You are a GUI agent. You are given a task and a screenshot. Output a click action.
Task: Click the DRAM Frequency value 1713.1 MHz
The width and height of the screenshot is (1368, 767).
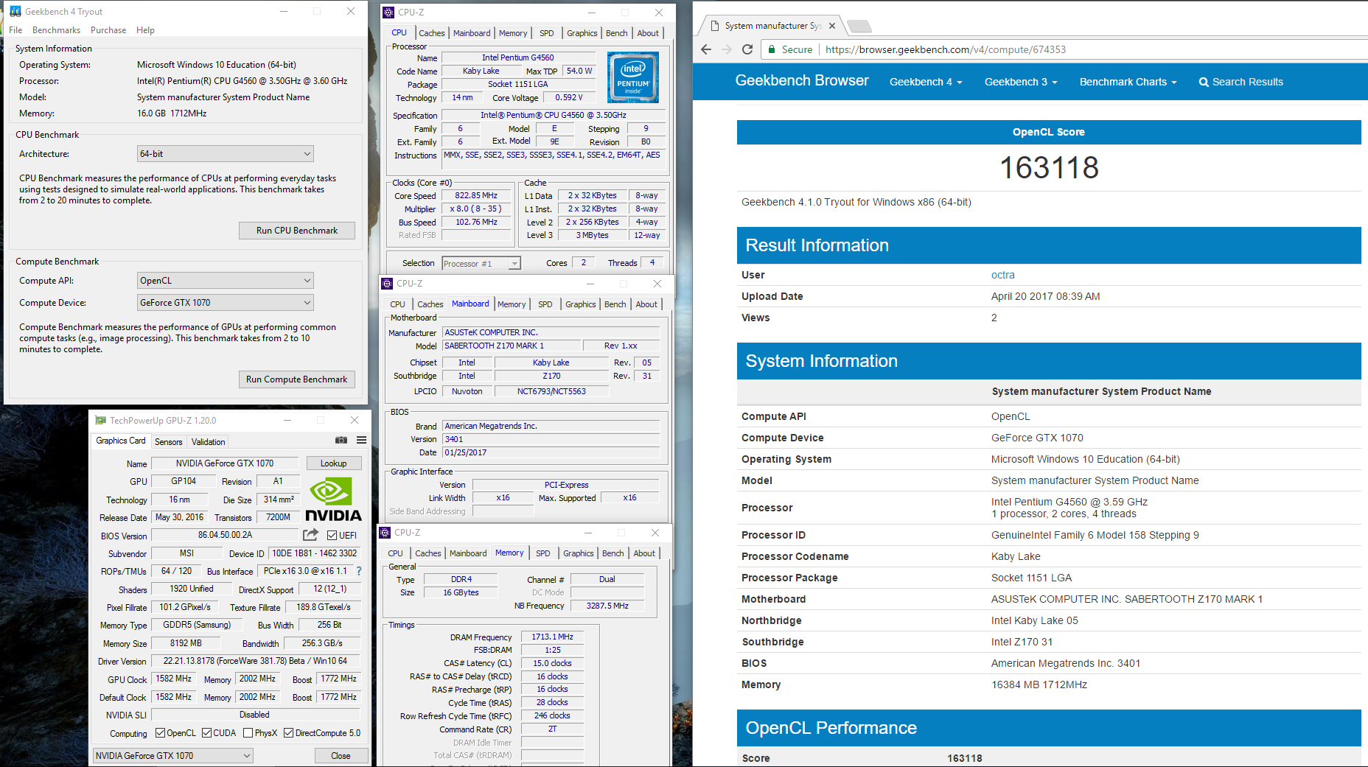point(552,637)
